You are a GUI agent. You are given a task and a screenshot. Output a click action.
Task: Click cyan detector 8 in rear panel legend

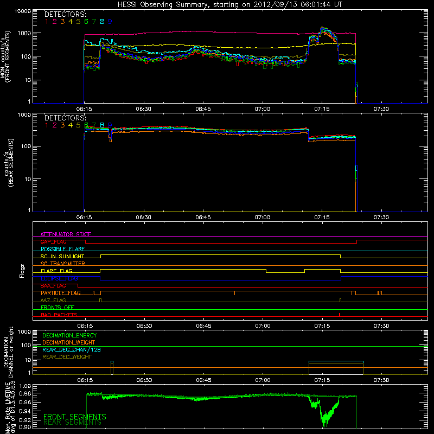pyautogui.click(x=102, y=125)
